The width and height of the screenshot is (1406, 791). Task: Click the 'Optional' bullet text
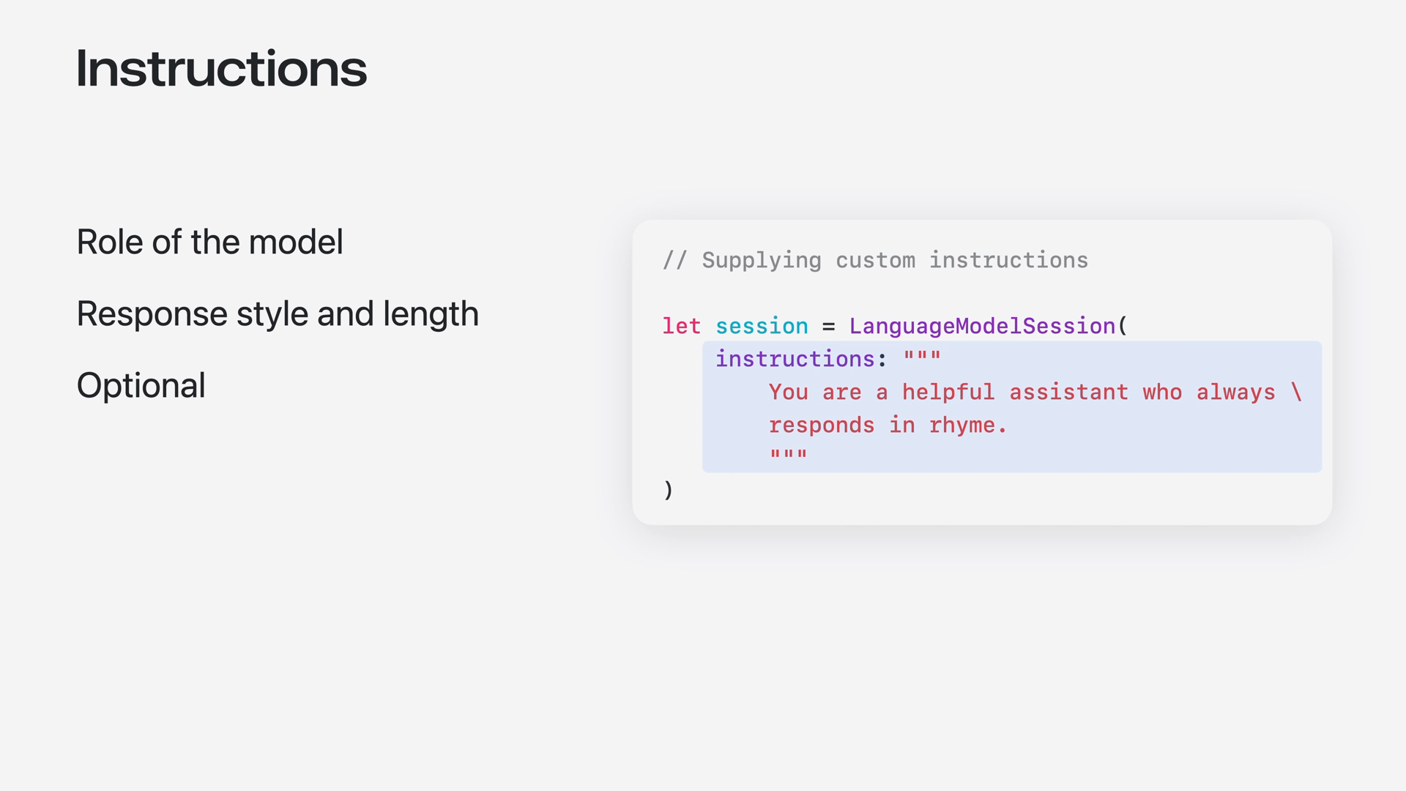click(x=141, y=385)
